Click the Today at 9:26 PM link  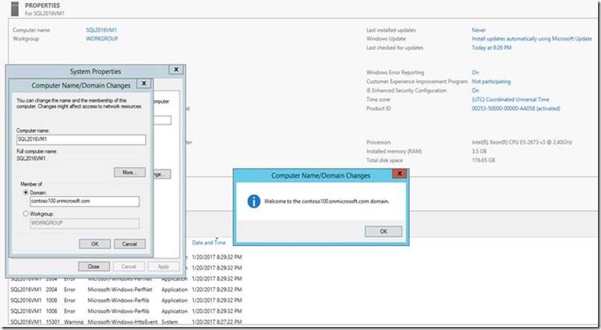(491, 48)
